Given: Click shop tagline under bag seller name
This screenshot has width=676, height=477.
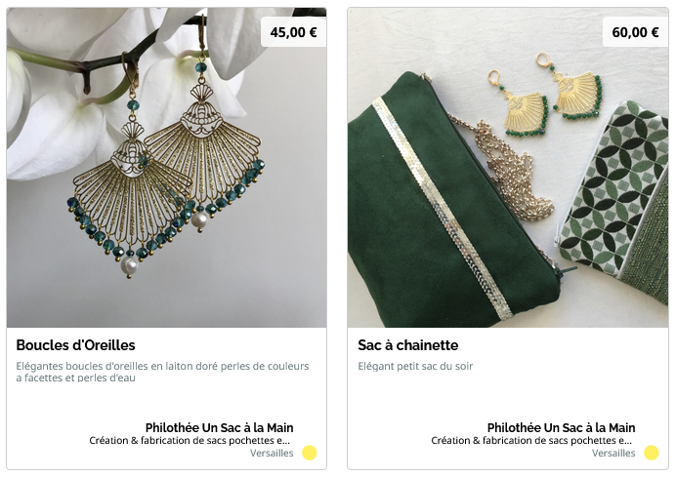Looking at the screenshot, I should point(531,440).
